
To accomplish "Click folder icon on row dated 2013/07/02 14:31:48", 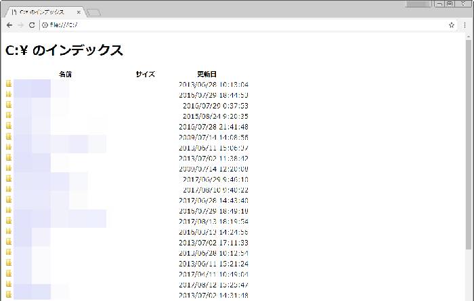I will (9, 294).
